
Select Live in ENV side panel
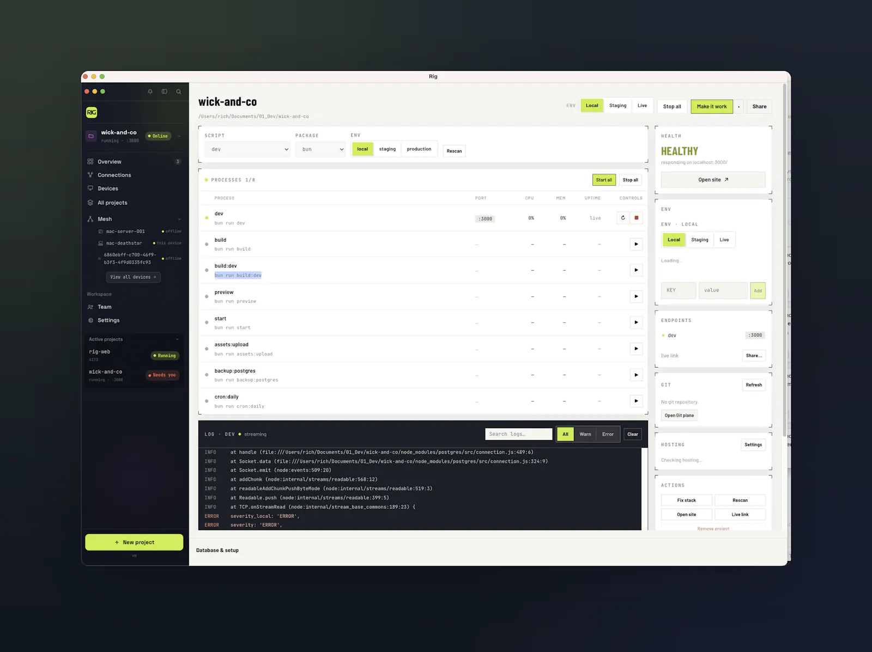click(x=724, y=240)
